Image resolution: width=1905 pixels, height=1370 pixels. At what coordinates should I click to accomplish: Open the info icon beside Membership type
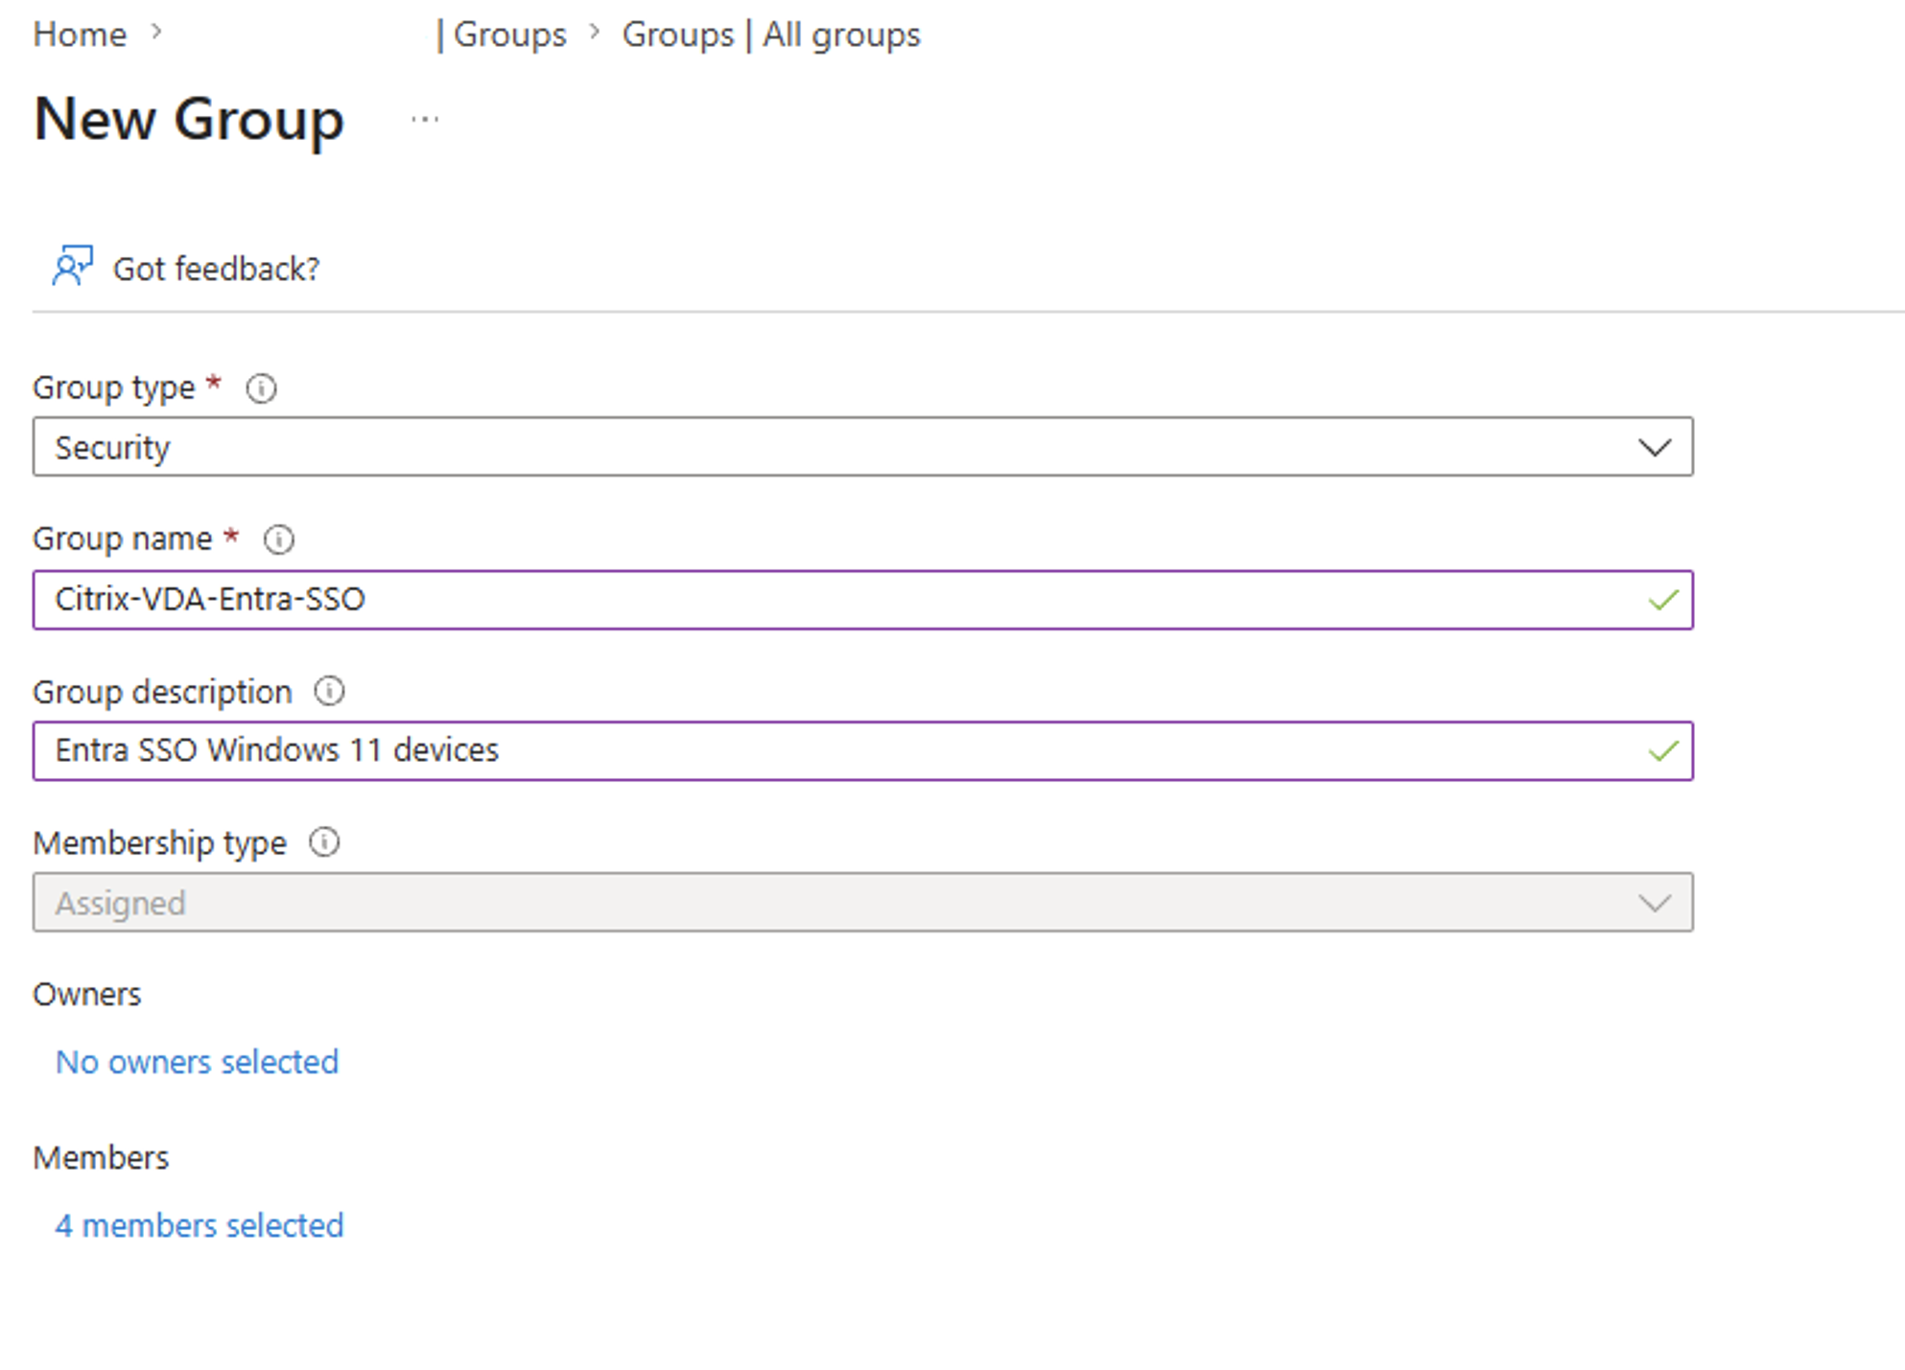324,842
